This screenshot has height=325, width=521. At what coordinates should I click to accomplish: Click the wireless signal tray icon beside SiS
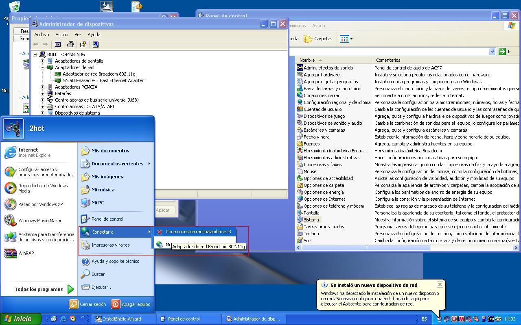490,319
